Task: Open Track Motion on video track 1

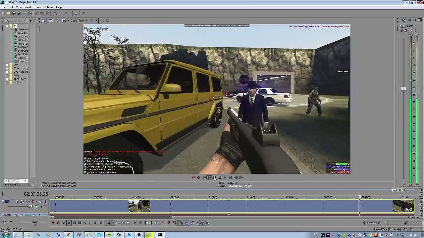Action: click(x=22, y=202)
